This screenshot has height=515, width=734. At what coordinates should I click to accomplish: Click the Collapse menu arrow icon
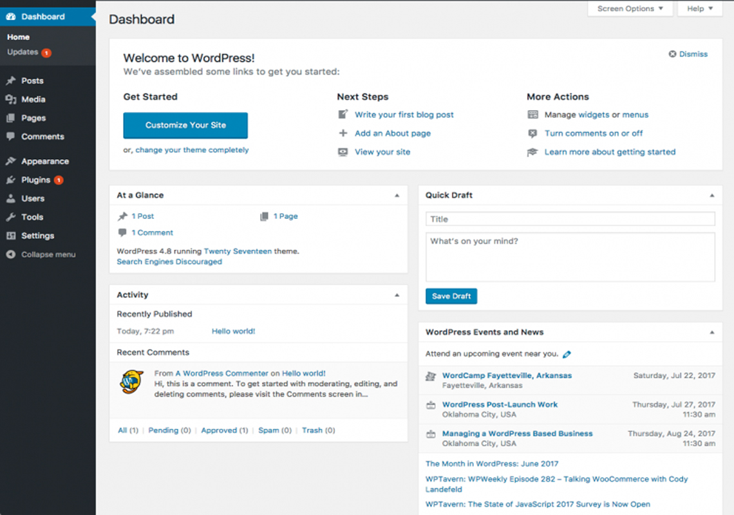[x=11, y=254]
